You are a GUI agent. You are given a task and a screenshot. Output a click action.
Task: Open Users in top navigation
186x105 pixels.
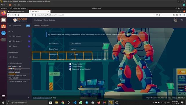tap(46, 20)
